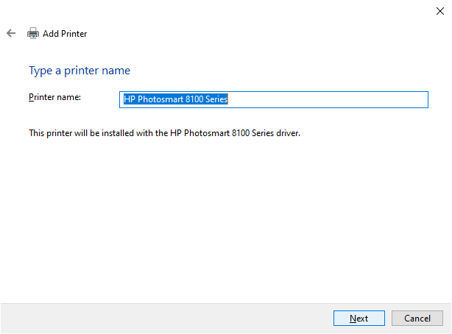Click the word 'Series' in the name field
The width and height of the screenshot is (452, 334).
point(216,99)
